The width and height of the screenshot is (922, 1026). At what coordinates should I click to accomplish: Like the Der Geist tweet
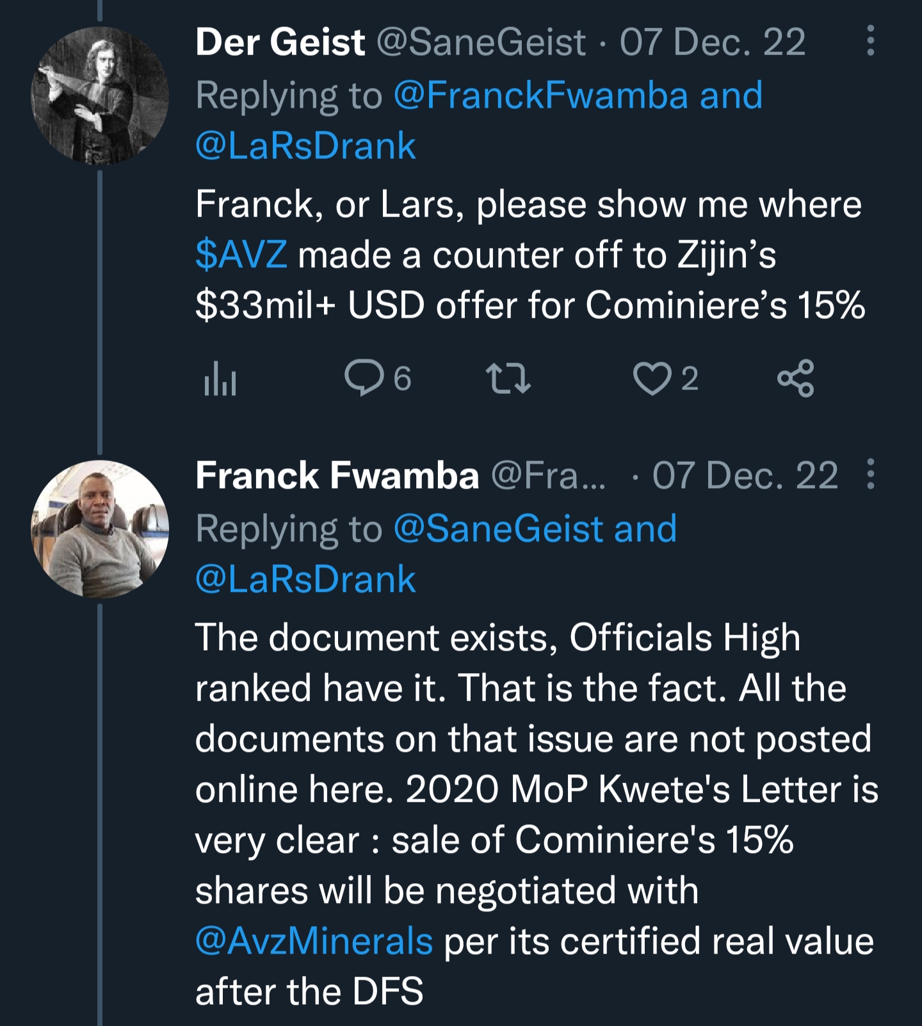tap(651, 378)
